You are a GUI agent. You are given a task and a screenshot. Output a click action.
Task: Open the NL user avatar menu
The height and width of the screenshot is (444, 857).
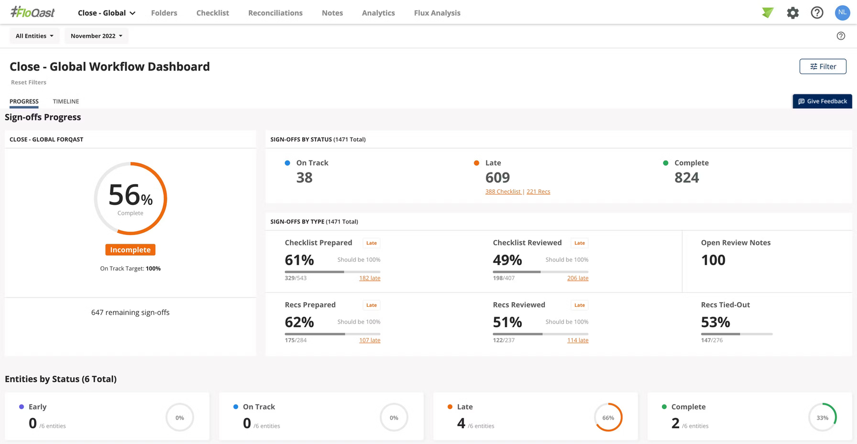842,12
